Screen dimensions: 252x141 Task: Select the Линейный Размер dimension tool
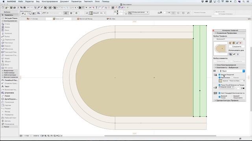pos(9,80)
